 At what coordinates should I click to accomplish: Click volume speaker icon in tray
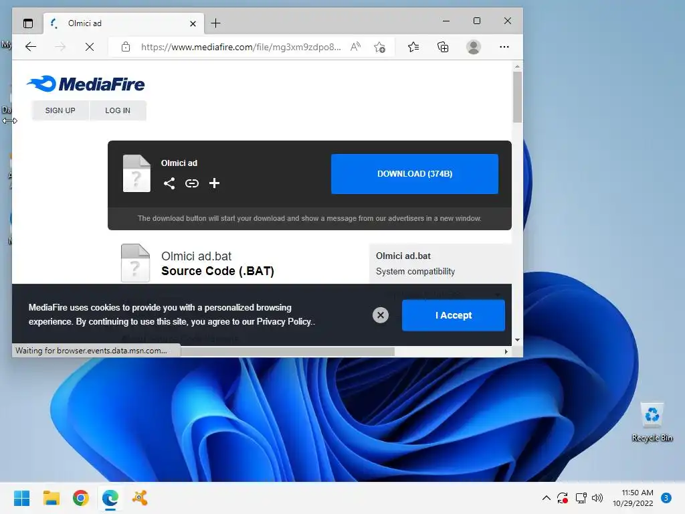coord(597,498)
